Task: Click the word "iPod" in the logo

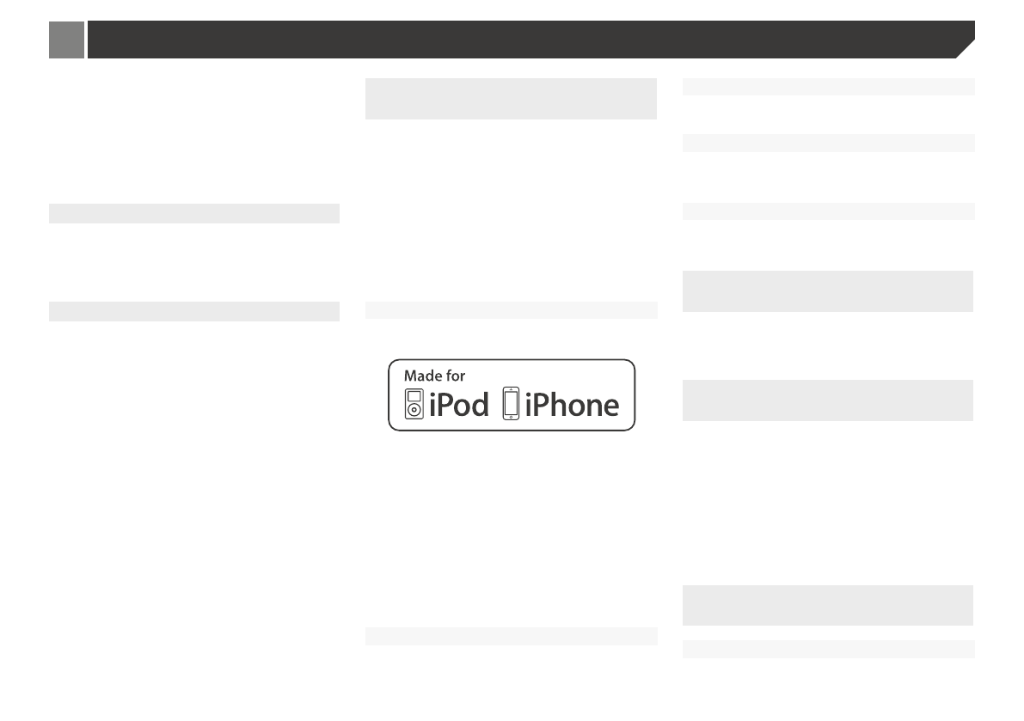Action: [x=458, y=404]
